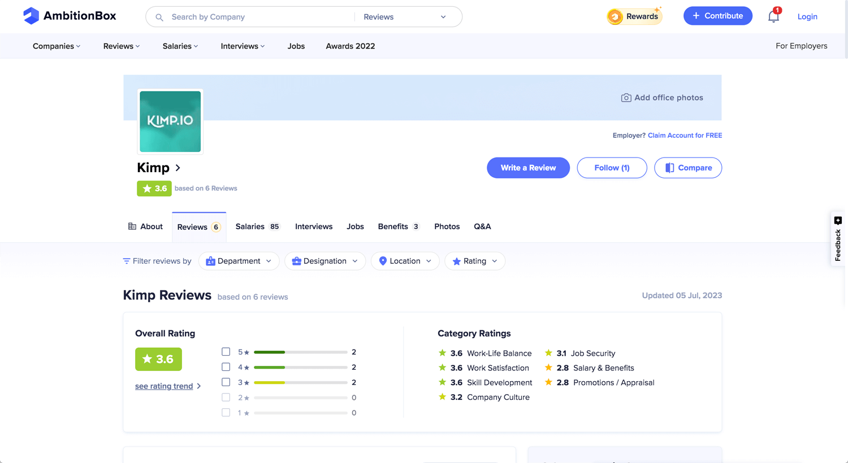Viewport: 848px width, 463px height.
Task: Expand the Reviews nav menu
Action: [122, 46]
